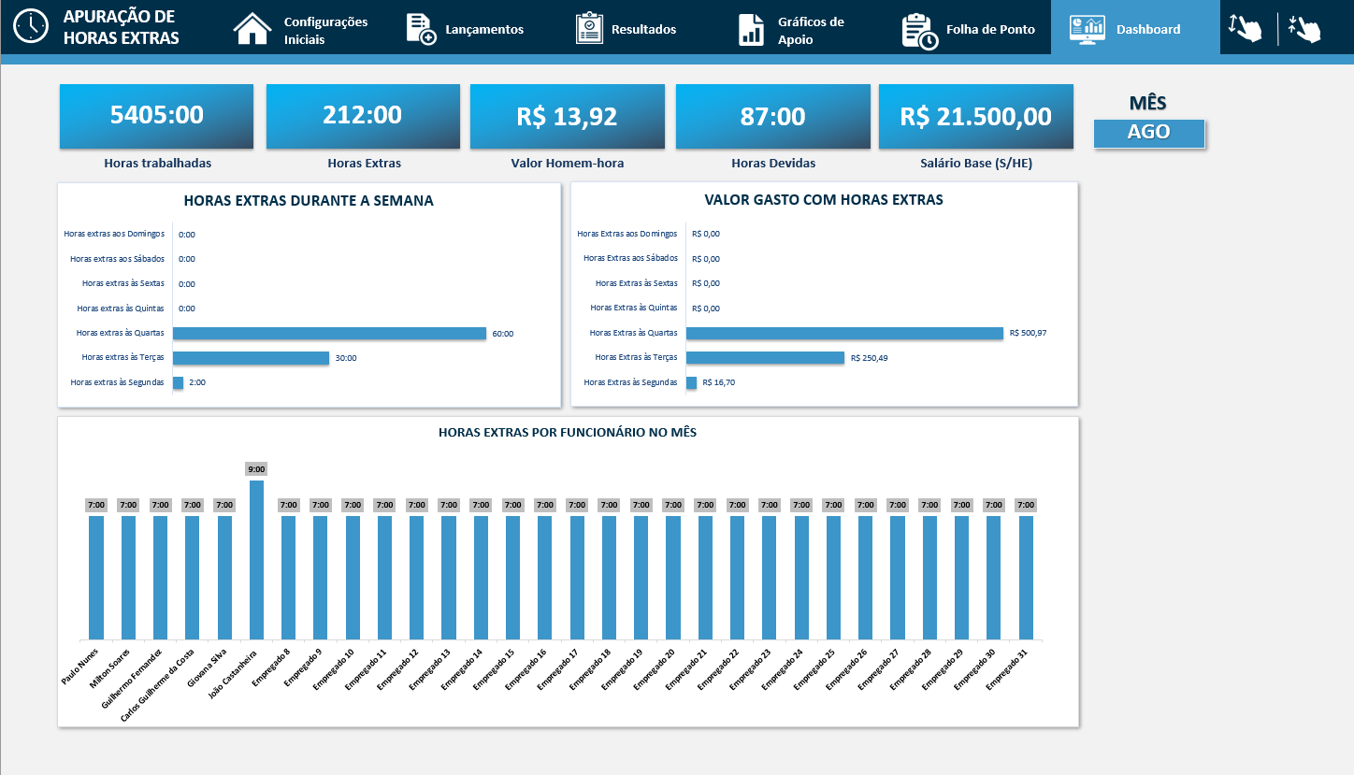This screenshot has width=1354, height=775.
Task: Open the AGO month selector
Action: point(1149,132)
